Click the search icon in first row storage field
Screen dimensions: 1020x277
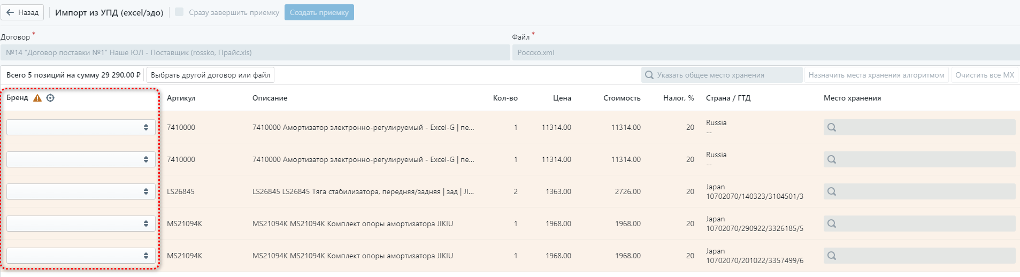click(832, 127)
